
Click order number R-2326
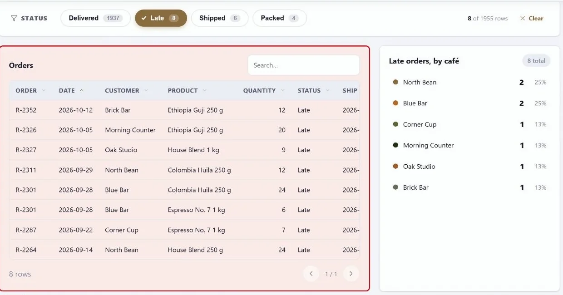pos(26,130)
